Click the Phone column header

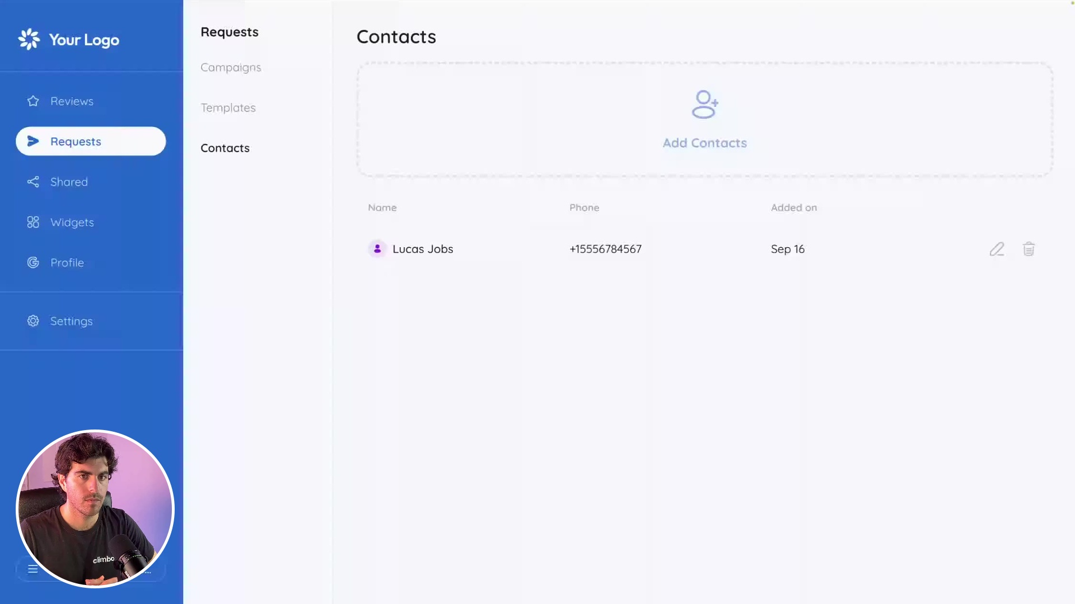(x=584, y=207)
